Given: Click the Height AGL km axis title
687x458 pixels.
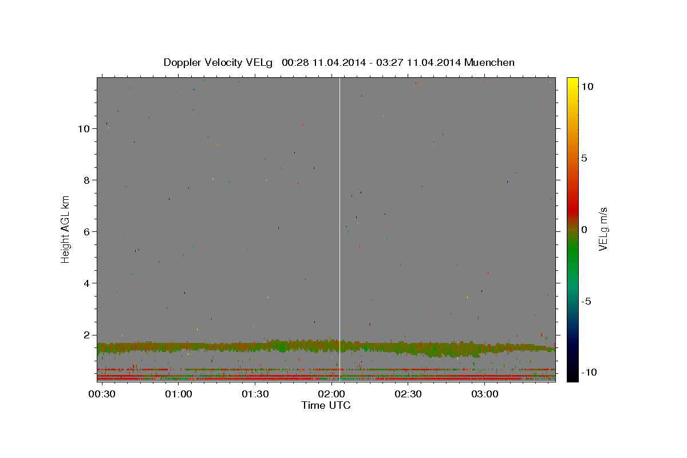Looking at the screenshot, I should (x=65, y=229).
